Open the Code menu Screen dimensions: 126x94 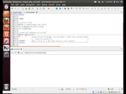click(x=22, y=5)
